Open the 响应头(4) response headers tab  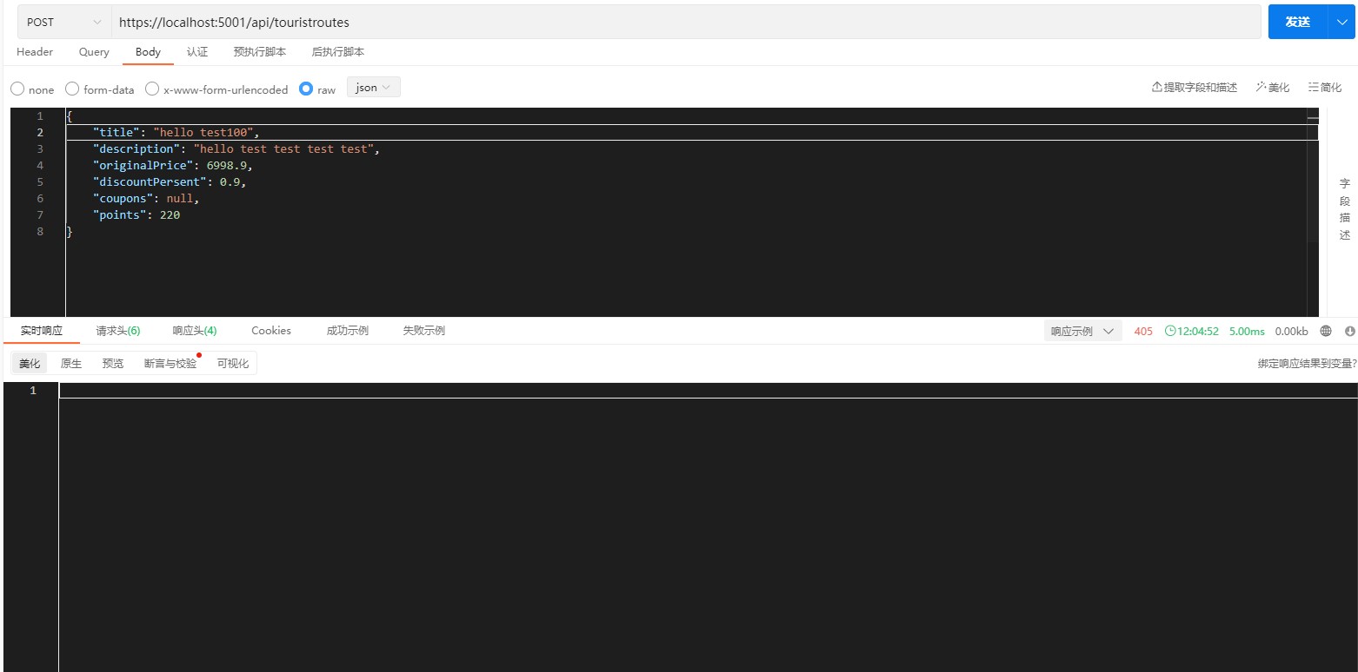[195, 331]
